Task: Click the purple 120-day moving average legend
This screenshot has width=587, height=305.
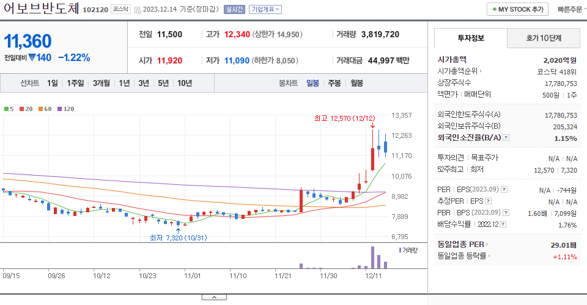Action: 66,109
